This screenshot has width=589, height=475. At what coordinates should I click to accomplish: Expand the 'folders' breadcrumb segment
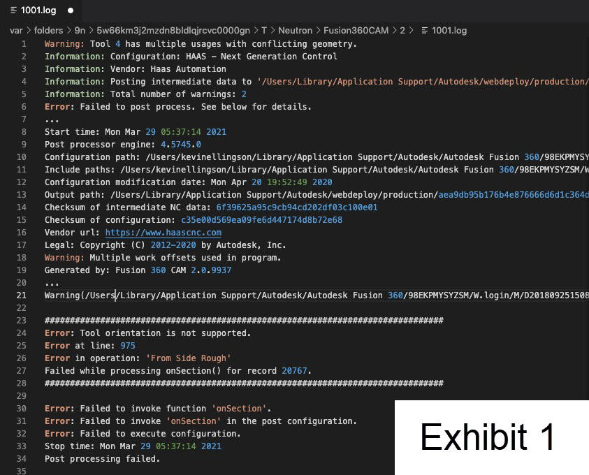click(48, 31)
